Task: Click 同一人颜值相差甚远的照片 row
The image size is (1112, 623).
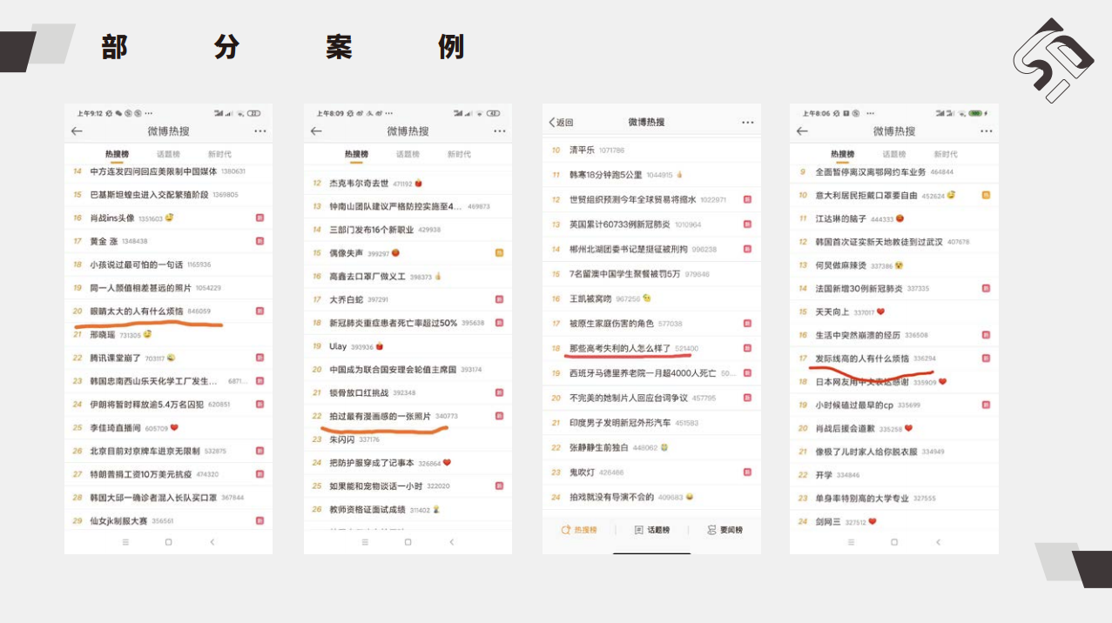Action: (167, 288)
